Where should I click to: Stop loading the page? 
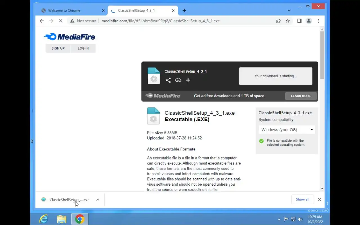pos(60,21)
